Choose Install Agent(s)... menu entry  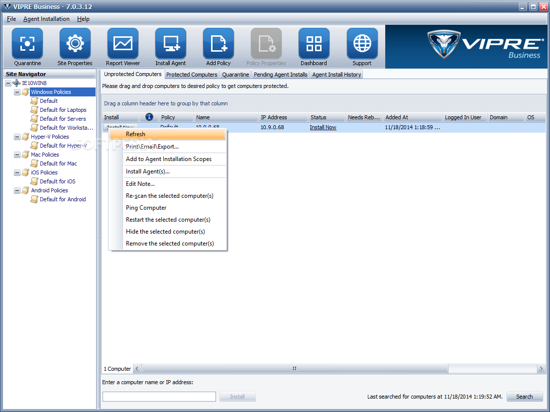pyautogui.click(x=167, y=171)
